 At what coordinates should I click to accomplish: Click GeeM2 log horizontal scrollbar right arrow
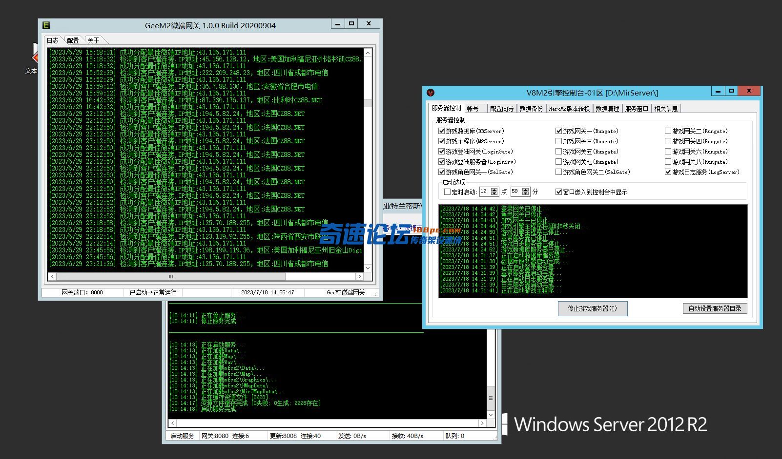point(359,276)
